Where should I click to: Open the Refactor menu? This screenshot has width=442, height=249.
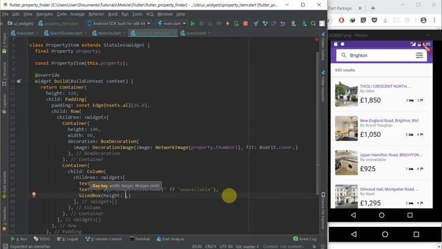[96, 14]
